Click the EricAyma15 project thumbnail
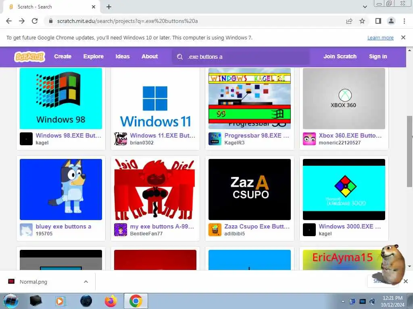The width and height of the screenshot is (413, 309). click(x=342, y=260)
